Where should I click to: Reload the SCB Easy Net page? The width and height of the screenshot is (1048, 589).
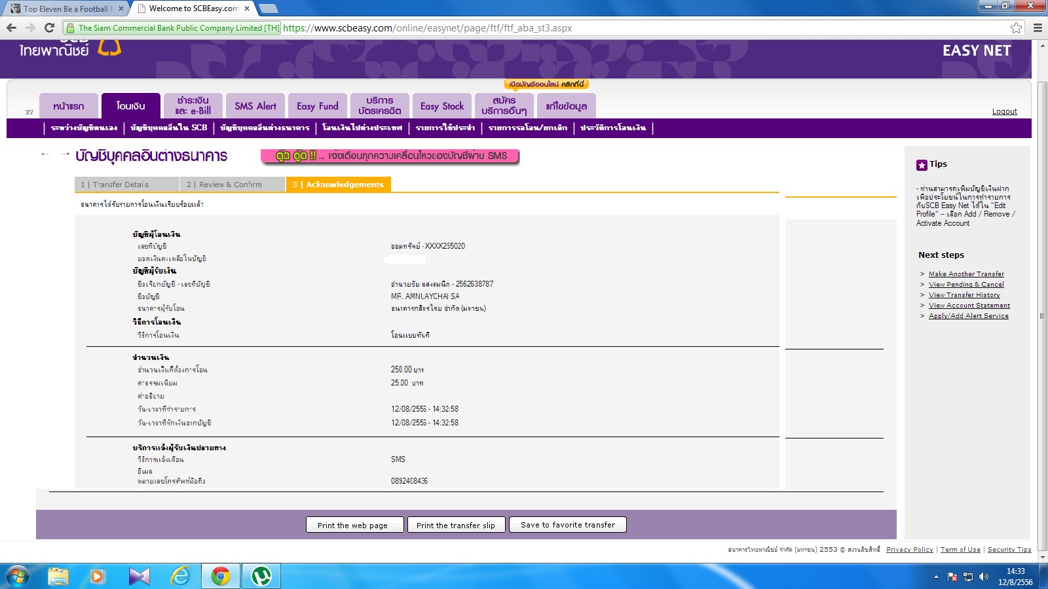[x=49, y=28]
